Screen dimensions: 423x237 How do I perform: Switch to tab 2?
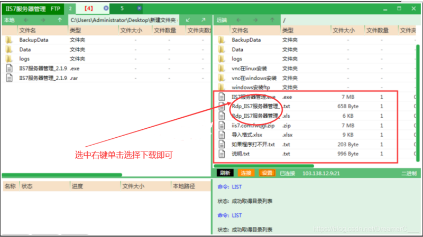[70, 8]
